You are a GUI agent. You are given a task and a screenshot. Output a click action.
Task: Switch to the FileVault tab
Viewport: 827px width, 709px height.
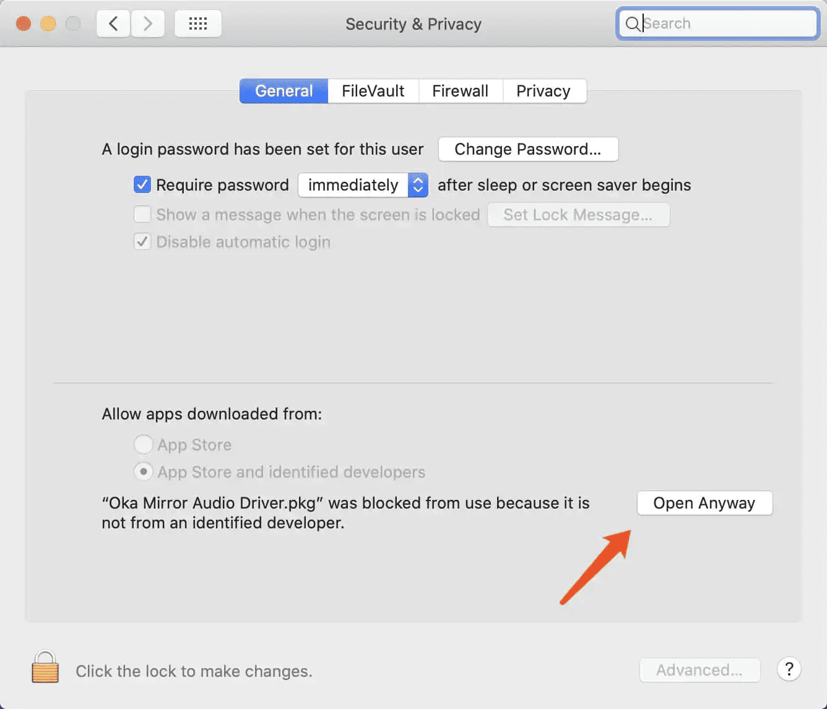pyautogui.click(x=373, y=91)
